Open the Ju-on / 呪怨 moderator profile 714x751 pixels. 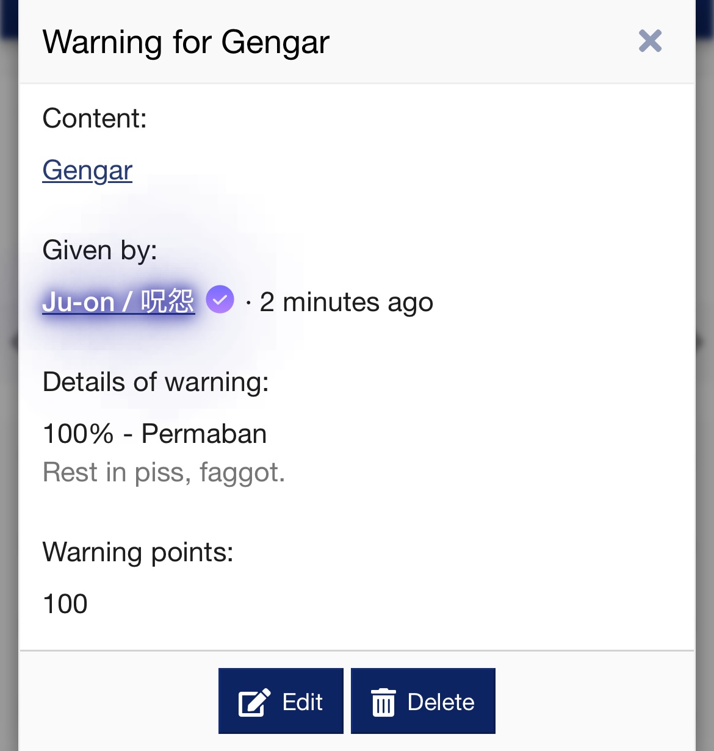pyautogui.click(x=118, y=302)
